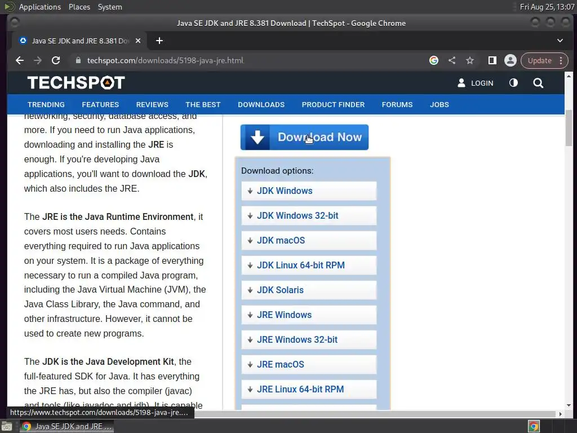Open JOBS nav item
Image resolution: width=577 pixels, height=433 pixels.
click(x=440, y=104)
